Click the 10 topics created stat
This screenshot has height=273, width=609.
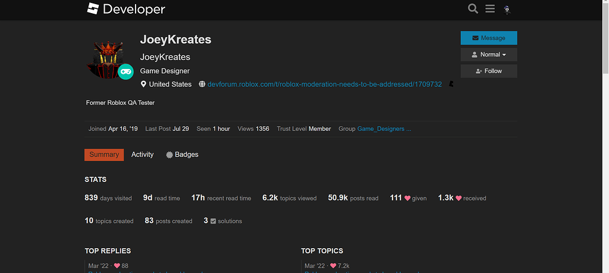tap(109, 221)
